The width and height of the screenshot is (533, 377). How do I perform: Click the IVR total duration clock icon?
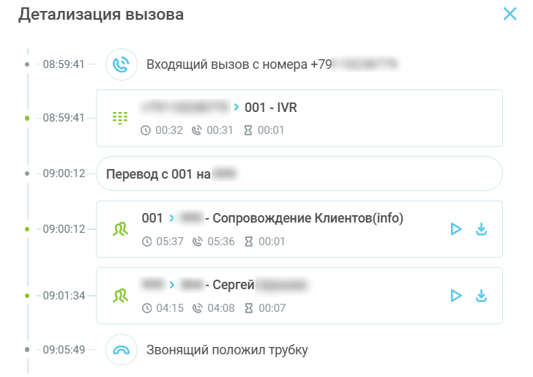coord(146,130)
